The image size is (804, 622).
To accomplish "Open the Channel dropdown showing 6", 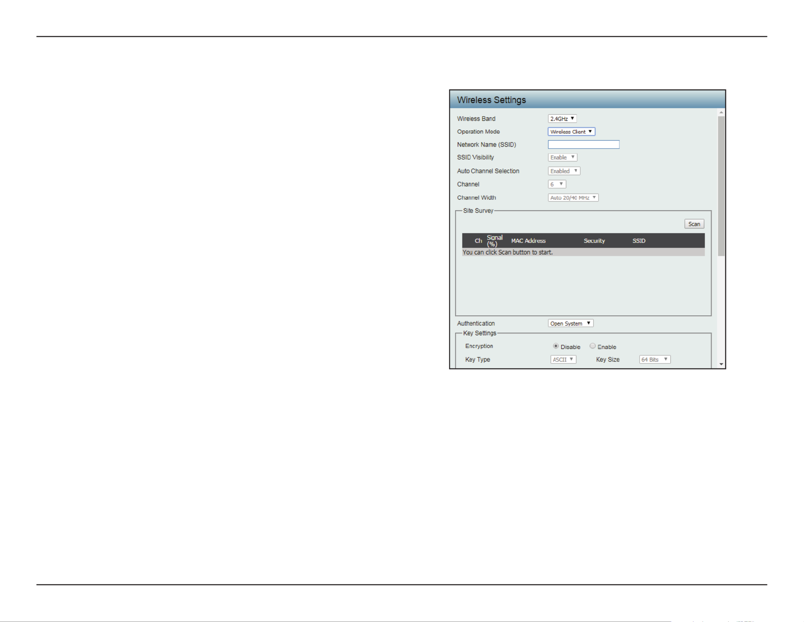I will pos(557,184).
